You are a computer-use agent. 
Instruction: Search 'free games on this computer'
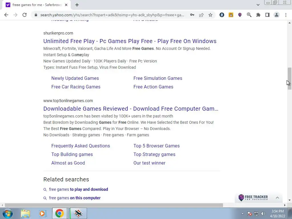75,198
